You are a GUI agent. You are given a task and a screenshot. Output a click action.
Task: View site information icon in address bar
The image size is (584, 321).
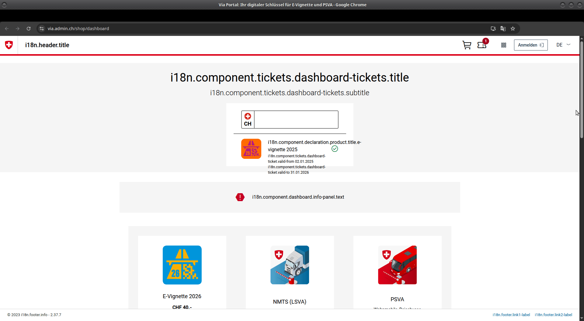(x=42, y=29)
